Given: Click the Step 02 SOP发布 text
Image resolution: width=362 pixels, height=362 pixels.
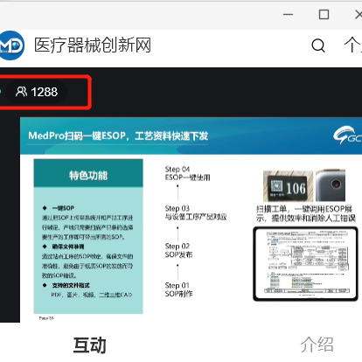Looking at the screenshot, I should [178, 250].
